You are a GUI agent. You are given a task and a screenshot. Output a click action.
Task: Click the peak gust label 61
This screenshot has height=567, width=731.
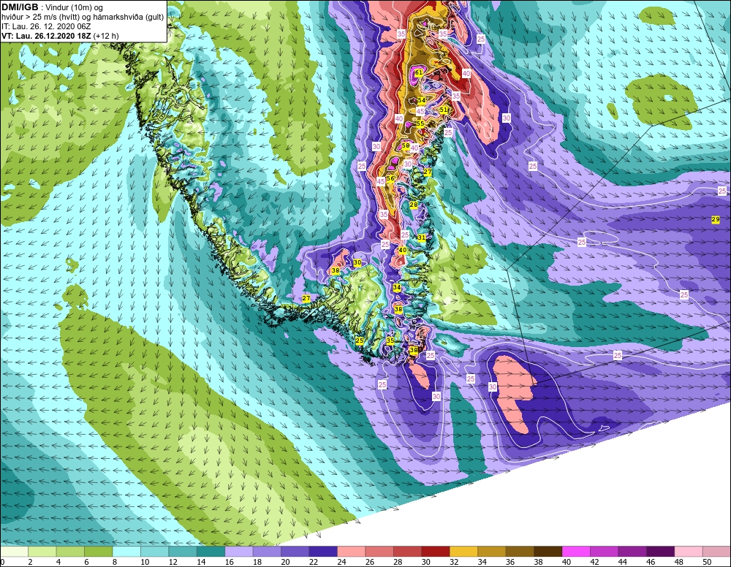419,72
